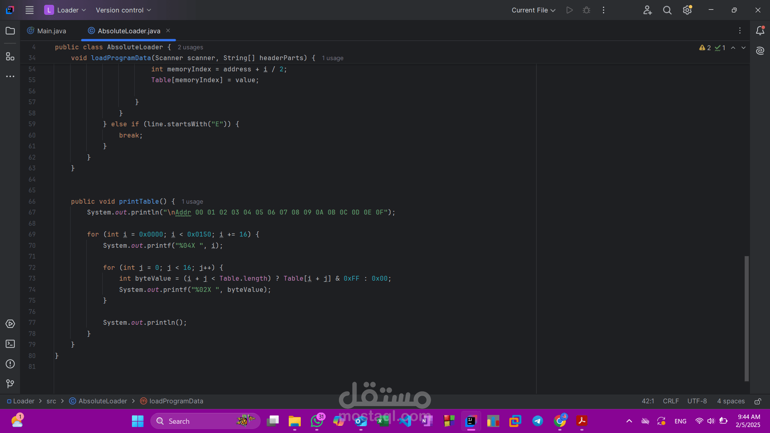Open the Current File run configuration dropdown
770x433 pixels.
(533, 10)
